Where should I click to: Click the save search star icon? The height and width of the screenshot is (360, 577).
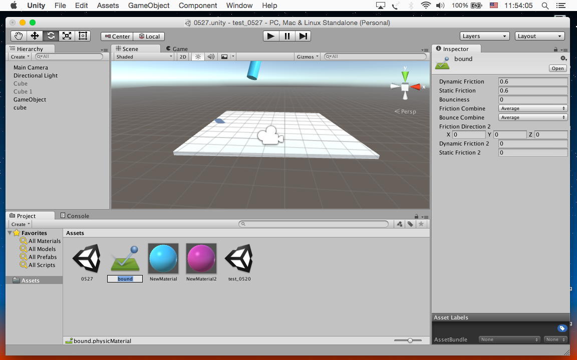coord(421,224)
